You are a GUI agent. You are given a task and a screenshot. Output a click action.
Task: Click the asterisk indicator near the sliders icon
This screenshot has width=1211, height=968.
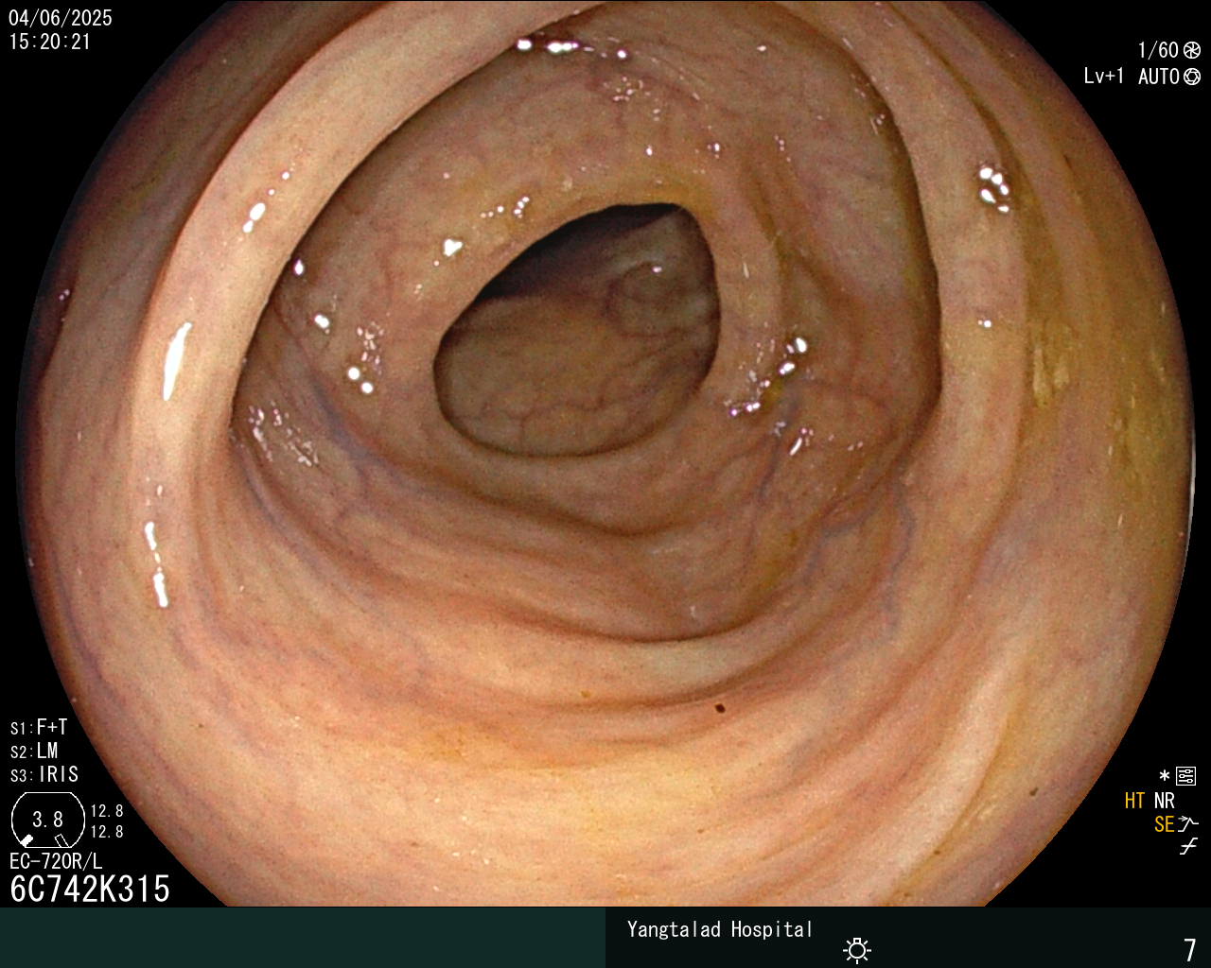pos(1165,776)
